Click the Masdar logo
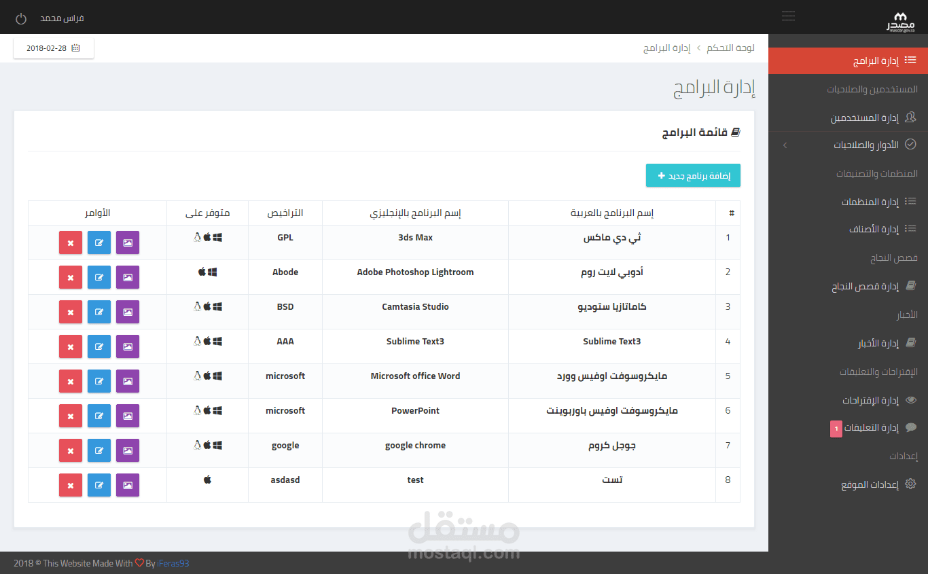This screenshot has height=574, width=928. click(901, 22)
